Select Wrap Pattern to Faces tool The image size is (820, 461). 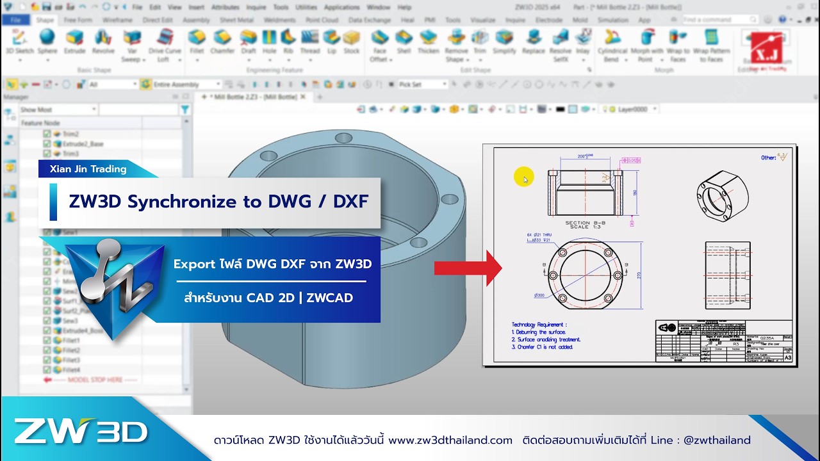pos(711,46)
